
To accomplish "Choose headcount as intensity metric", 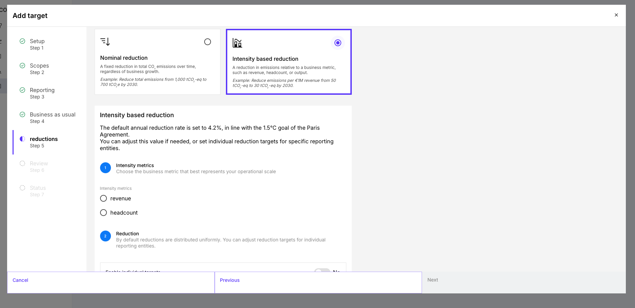I will point(103,213).
